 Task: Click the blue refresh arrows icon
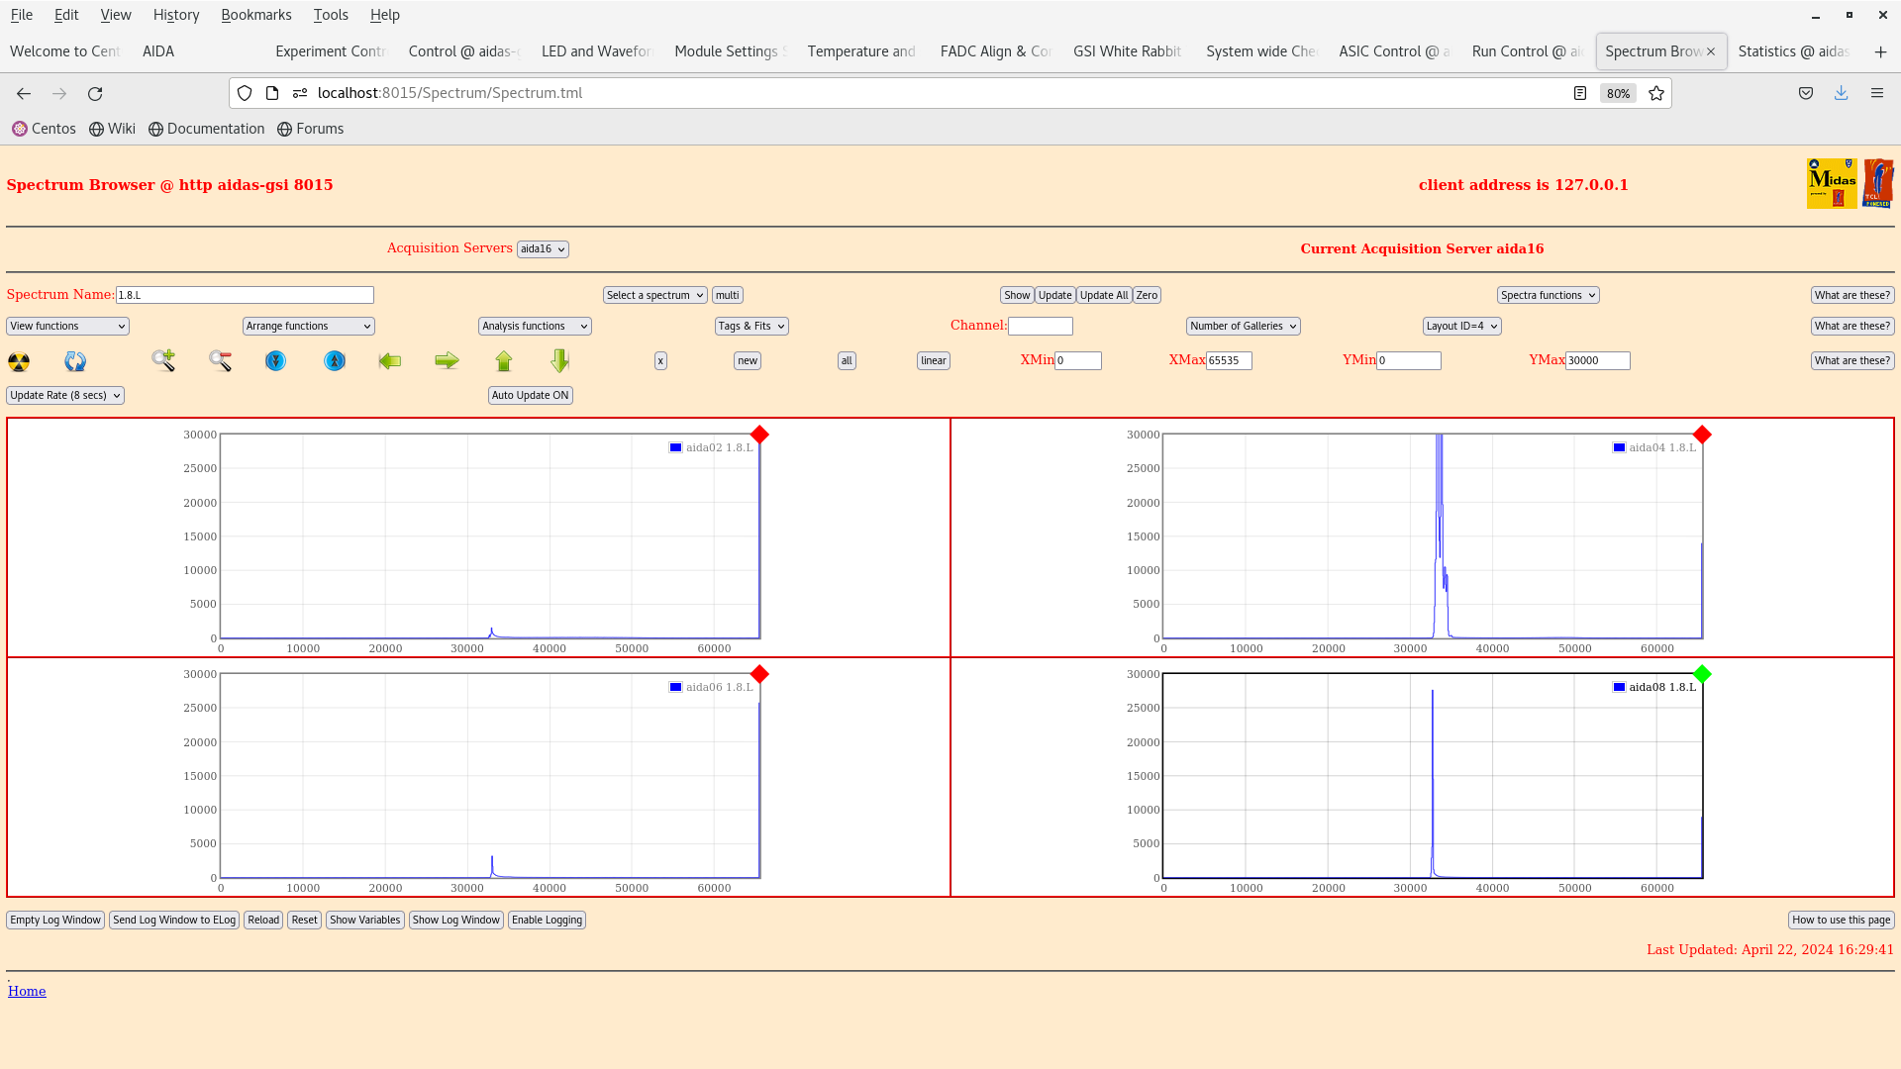point(75,361)
